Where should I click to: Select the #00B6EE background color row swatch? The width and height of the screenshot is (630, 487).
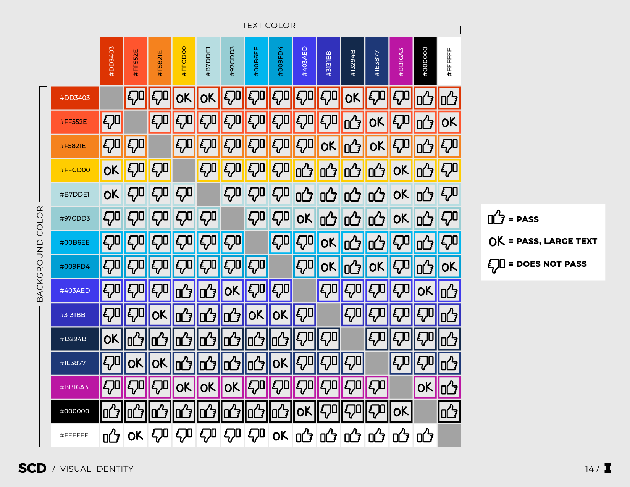75,242
